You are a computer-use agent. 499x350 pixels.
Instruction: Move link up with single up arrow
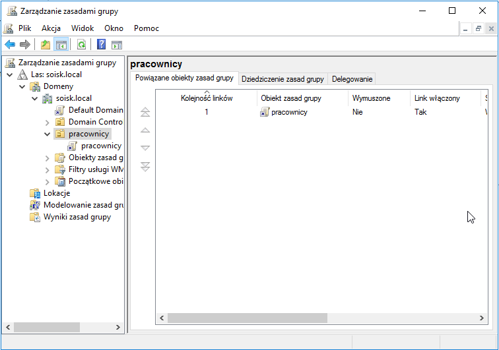[145, 130]
